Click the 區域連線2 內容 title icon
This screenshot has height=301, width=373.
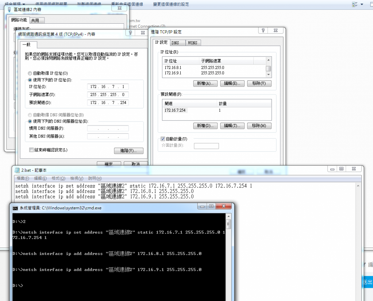tap(9, 9)
